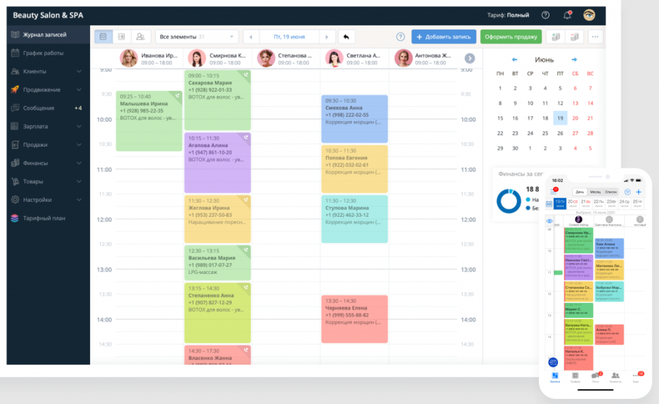Switch to staff view mode
This screenshot has width=659, height=404.
click(x=140, y=37)
